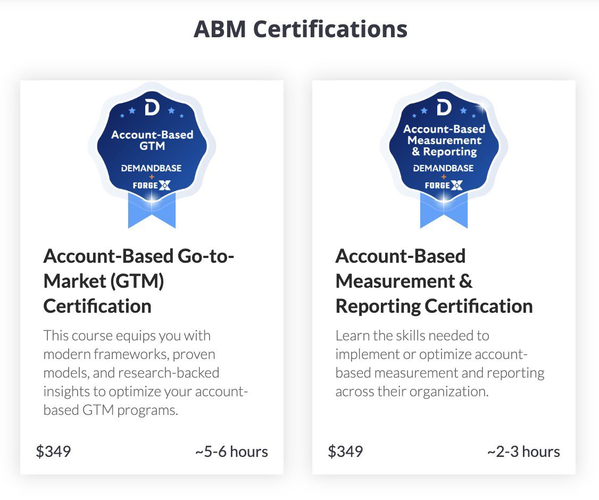Click the blue ribbon under the Measurement badge
This screenshot has width=599, height=500.
click(x=444, y=211)
